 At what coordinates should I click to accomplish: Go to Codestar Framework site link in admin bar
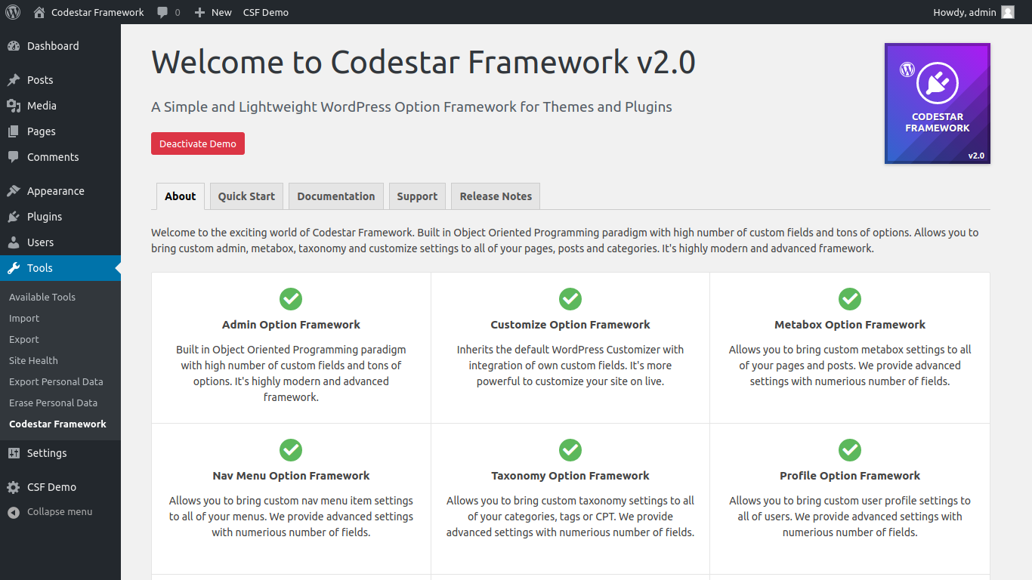coord(97,12)
